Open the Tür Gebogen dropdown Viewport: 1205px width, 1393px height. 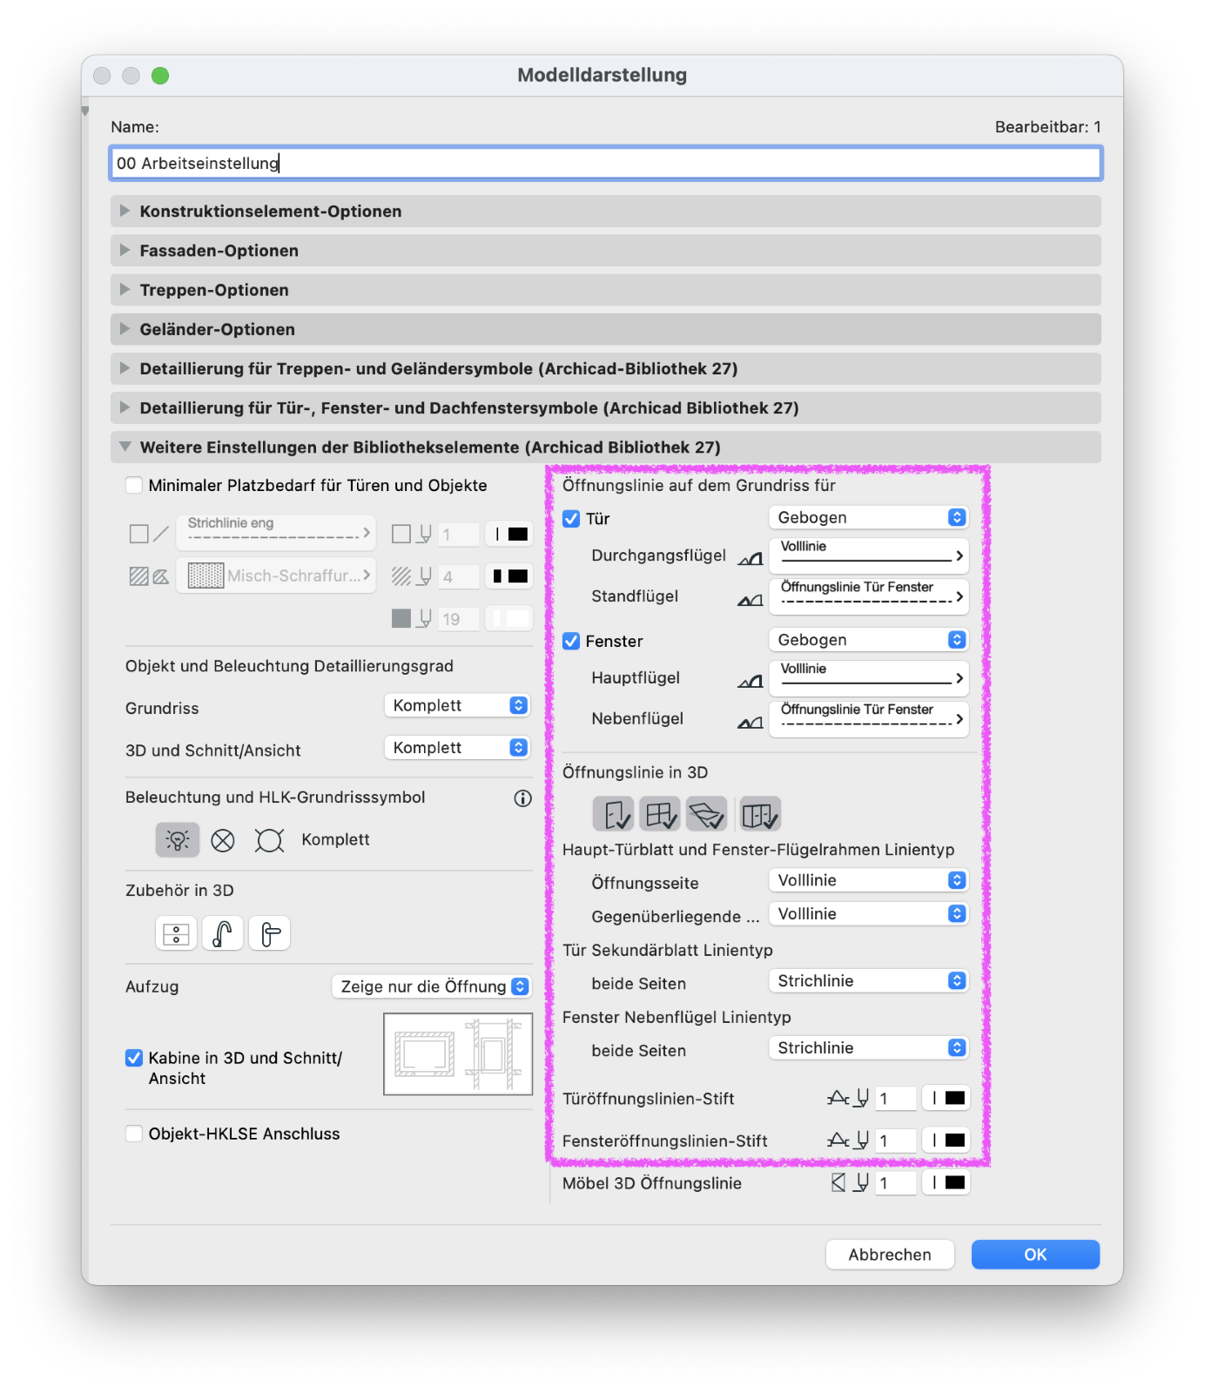pyautogui.click(x=869, y=518)
